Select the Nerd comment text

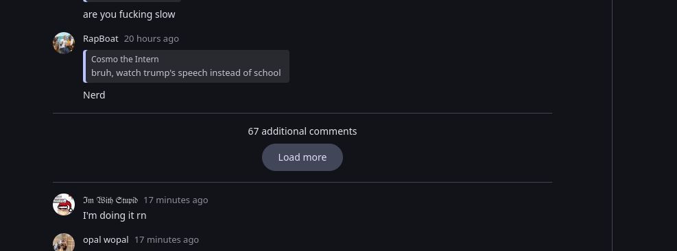(94, 95)
